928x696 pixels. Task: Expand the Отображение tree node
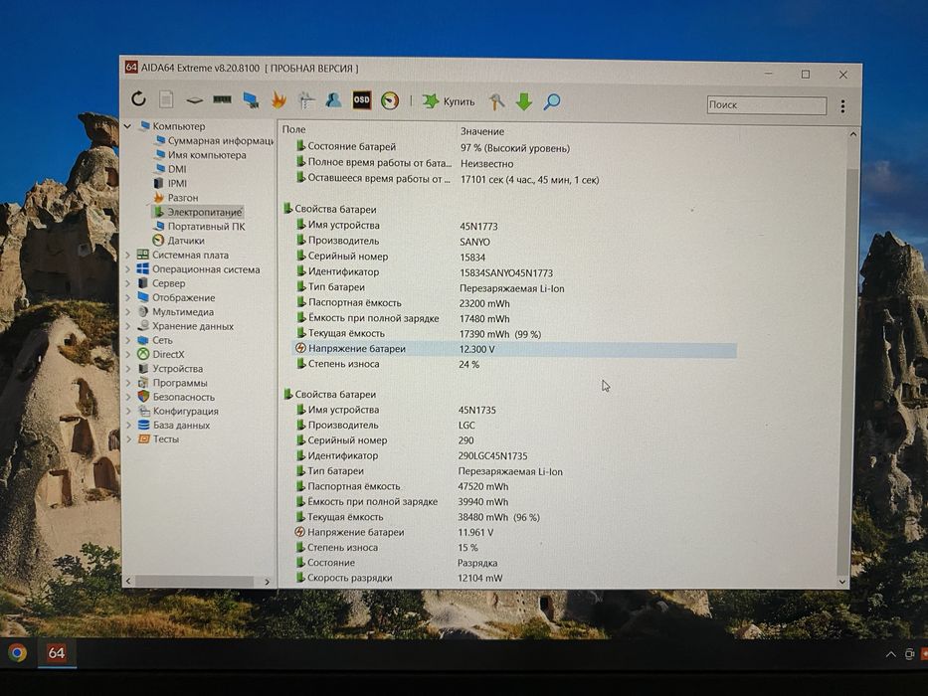click(x=128, y=297)
